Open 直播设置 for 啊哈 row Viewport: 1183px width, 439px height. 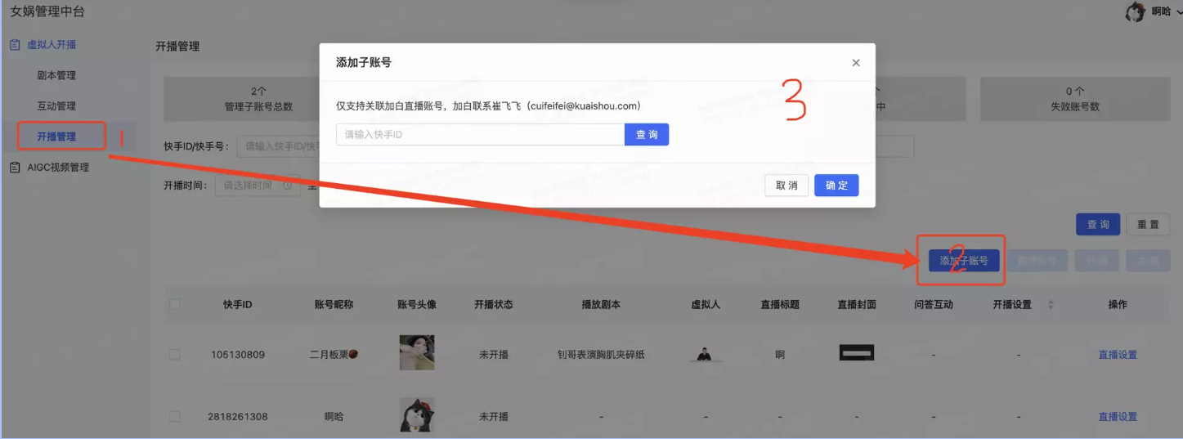click(1118, 416)
